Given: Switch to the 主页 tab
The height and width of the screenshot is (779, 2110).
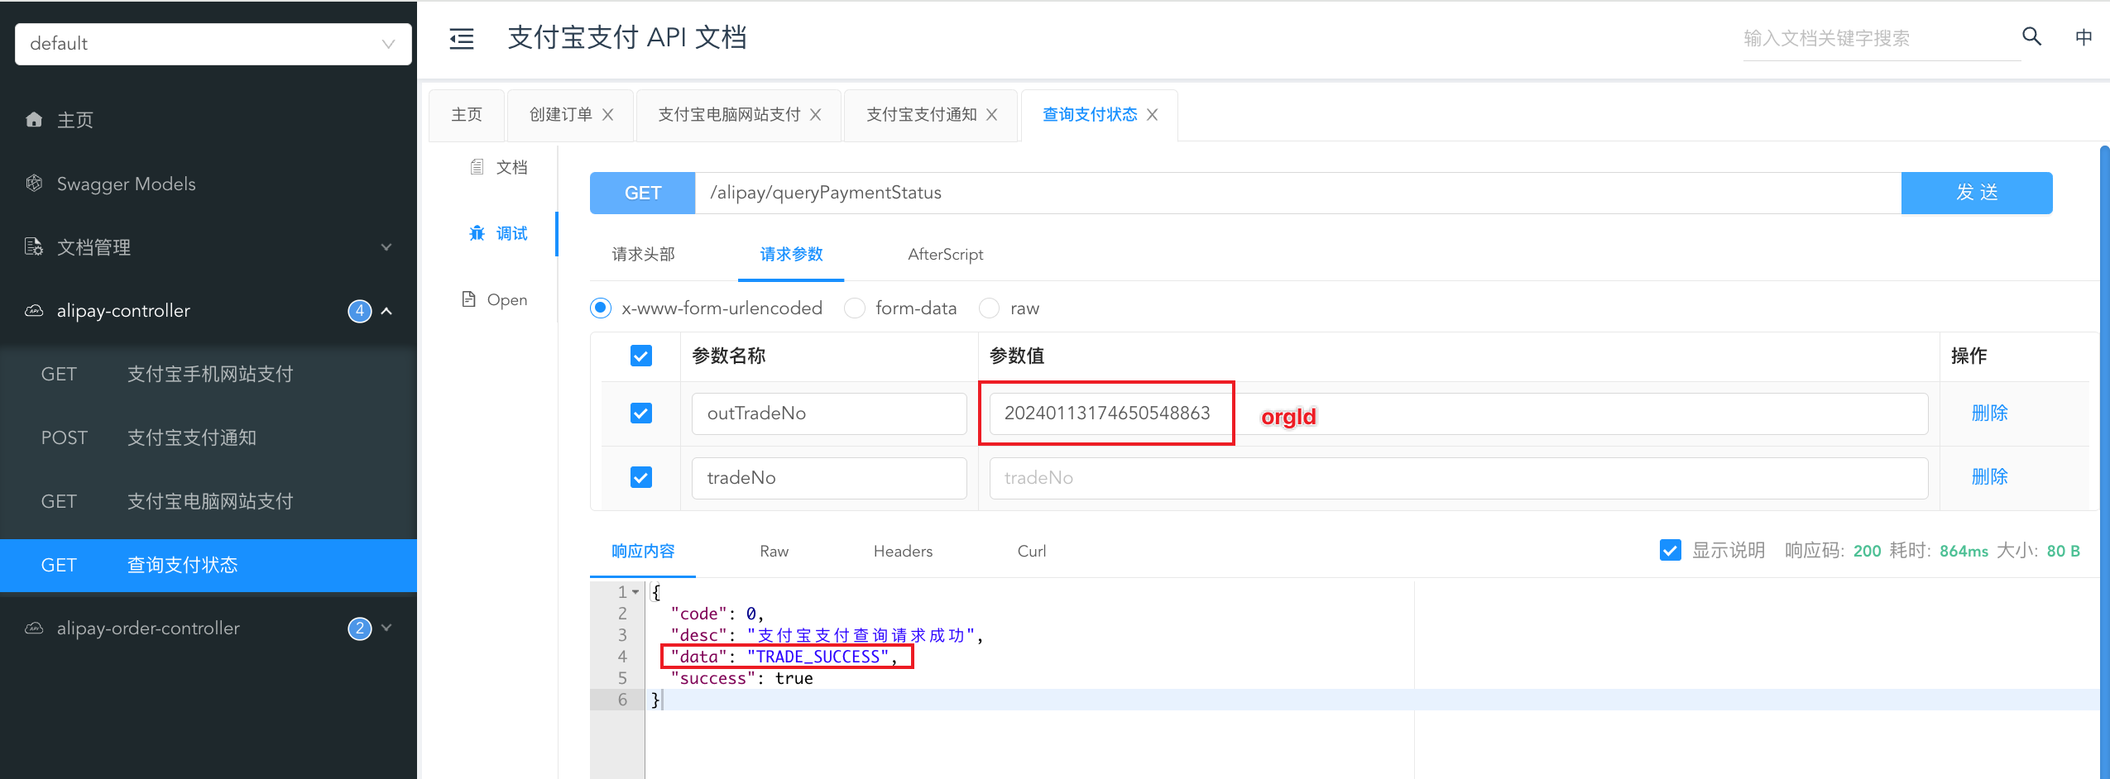Looking at the screenshot, I should 467,115.
